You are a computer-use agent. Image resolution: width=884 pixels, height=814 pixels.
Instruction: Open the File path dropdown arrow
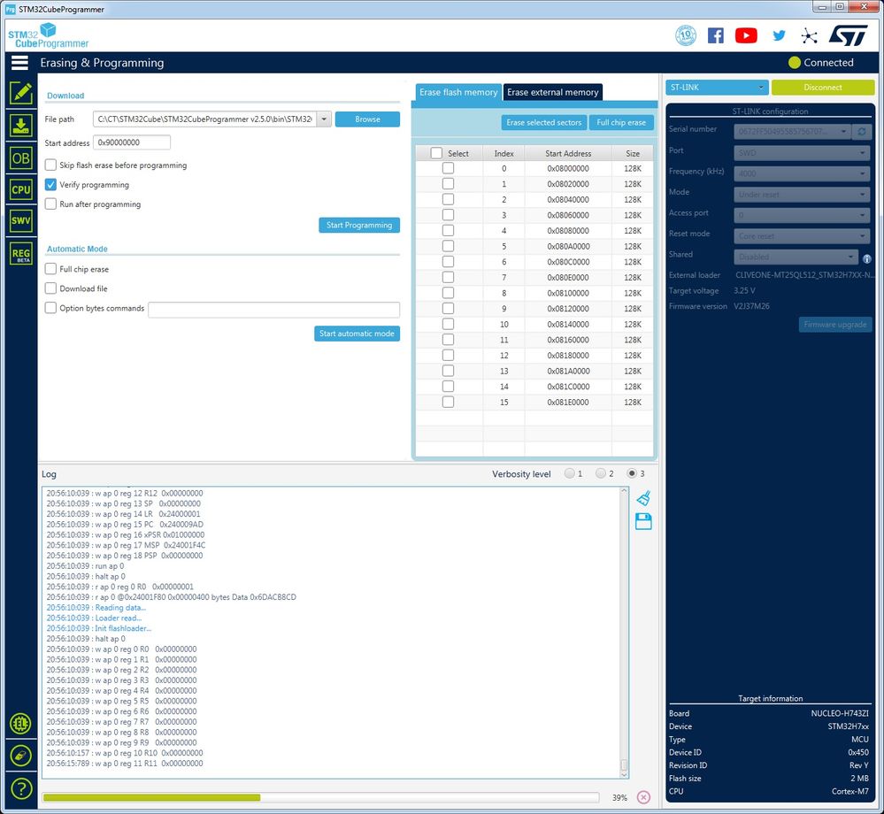click(x=324, y=119)
